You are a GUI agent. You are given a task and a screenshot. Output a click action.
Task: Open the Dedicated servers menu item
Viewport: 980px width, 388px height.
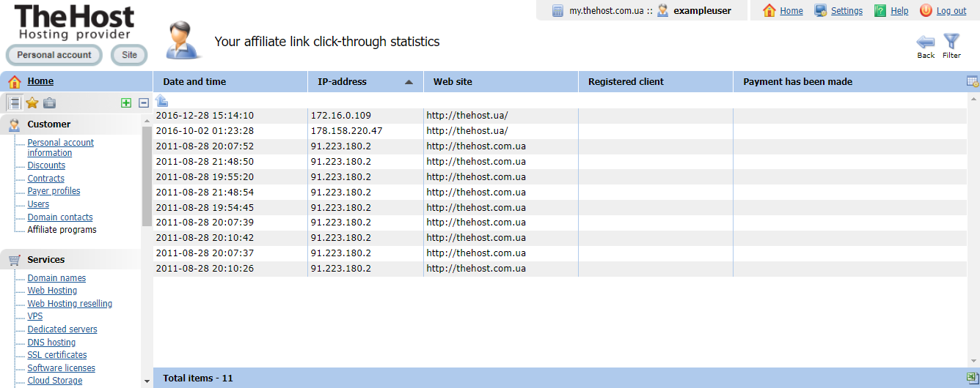pyautogui.click(x=62, y=329)
